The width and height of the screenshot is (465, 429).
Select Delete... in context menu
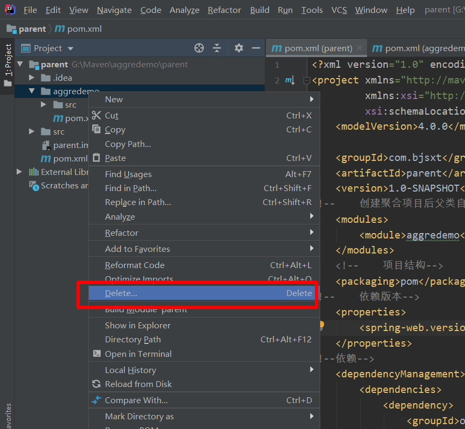pyautogui.click(x=204, y=293)
